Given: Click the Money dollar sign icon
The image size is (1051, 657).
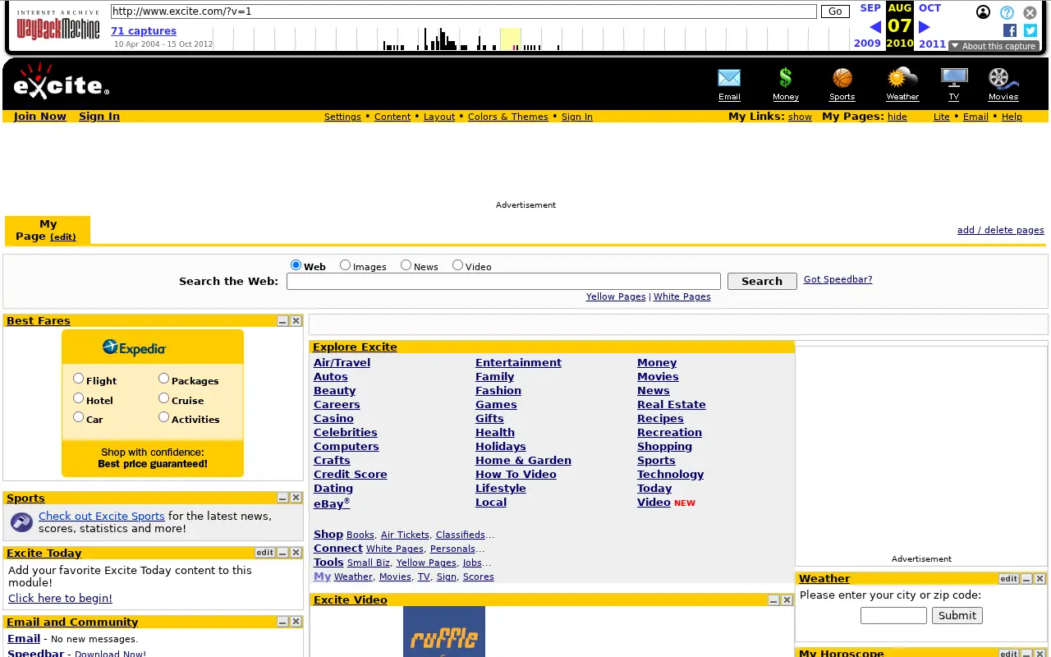Looking at the screenshot, I should (786, 78).
